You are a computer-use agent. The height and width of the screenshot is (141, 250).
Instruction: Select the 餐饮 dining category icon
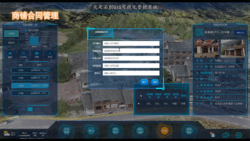(x=10, y=54)
